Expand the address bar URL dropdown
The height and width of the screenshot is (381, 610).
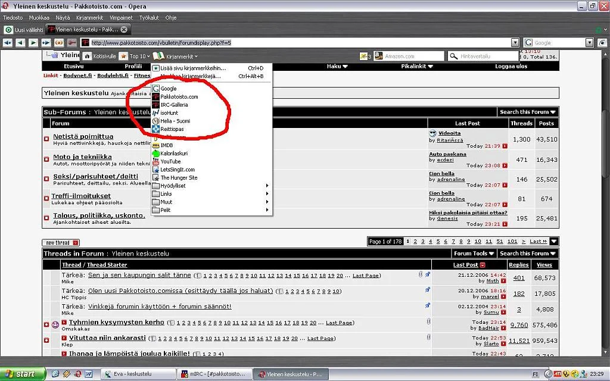point(515,43)
